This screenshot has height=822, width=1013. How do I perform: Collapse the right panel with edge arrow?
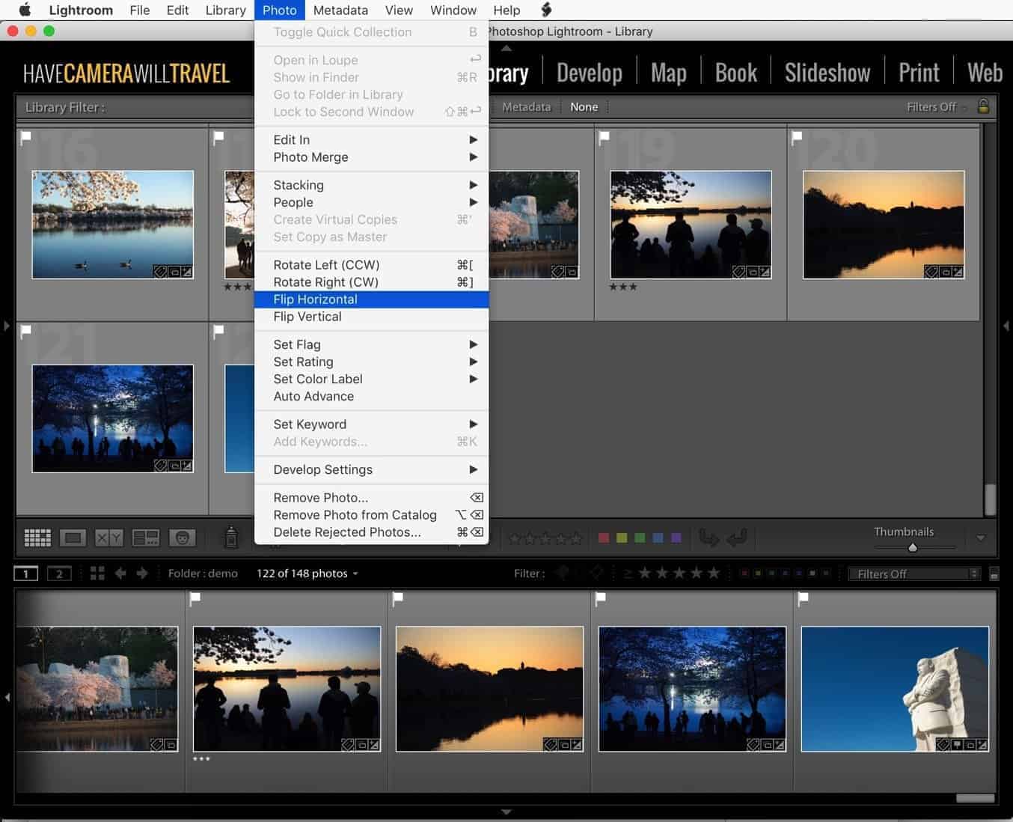click(x=1006, y=326)
